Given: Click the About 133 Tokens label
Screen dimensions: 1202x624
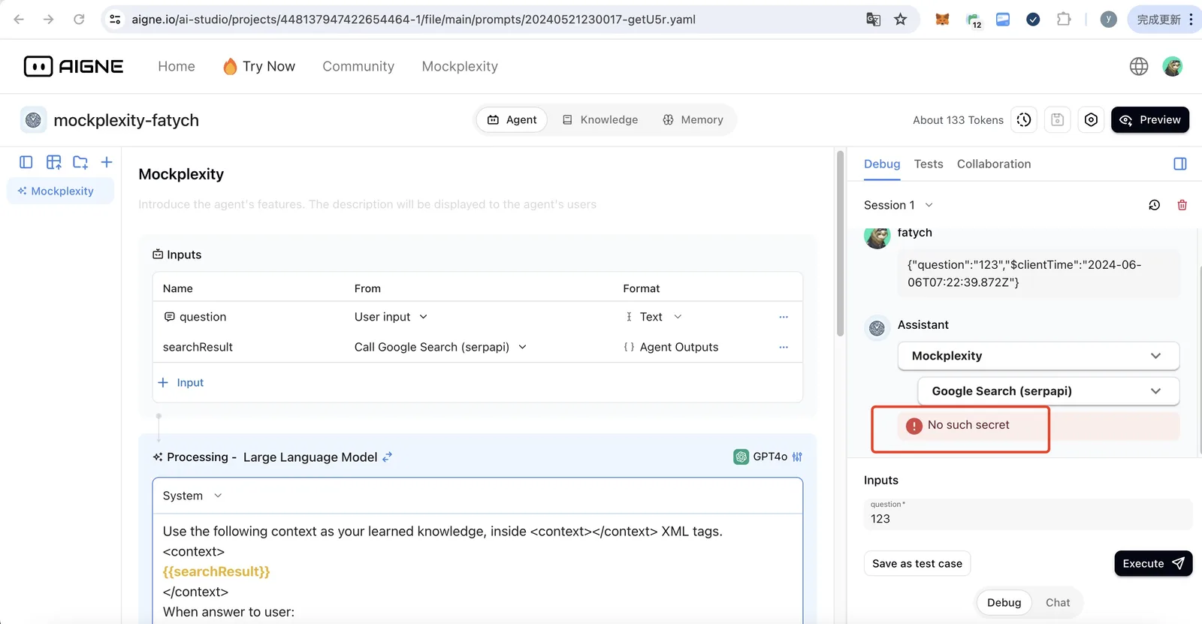Looking at the screenshot, I should (958, 120).
